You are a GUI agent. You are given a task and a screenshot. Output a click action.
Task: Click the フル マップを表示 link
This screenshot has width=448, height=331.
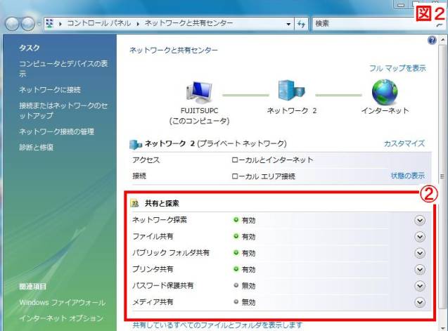click(397, 68)
